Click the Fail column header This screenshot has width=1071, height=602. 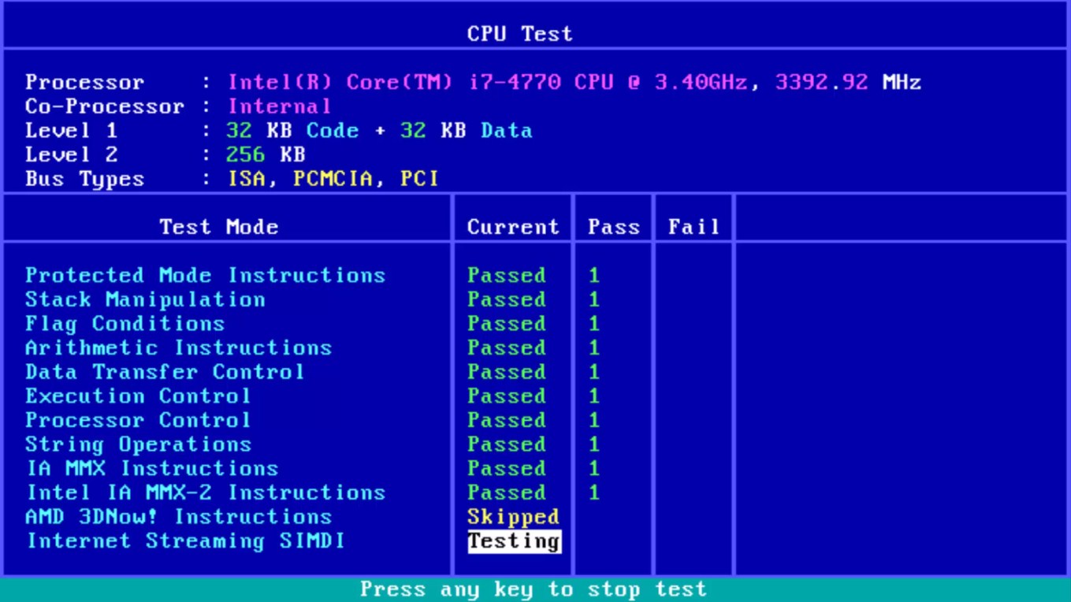[x=694, y=227]
